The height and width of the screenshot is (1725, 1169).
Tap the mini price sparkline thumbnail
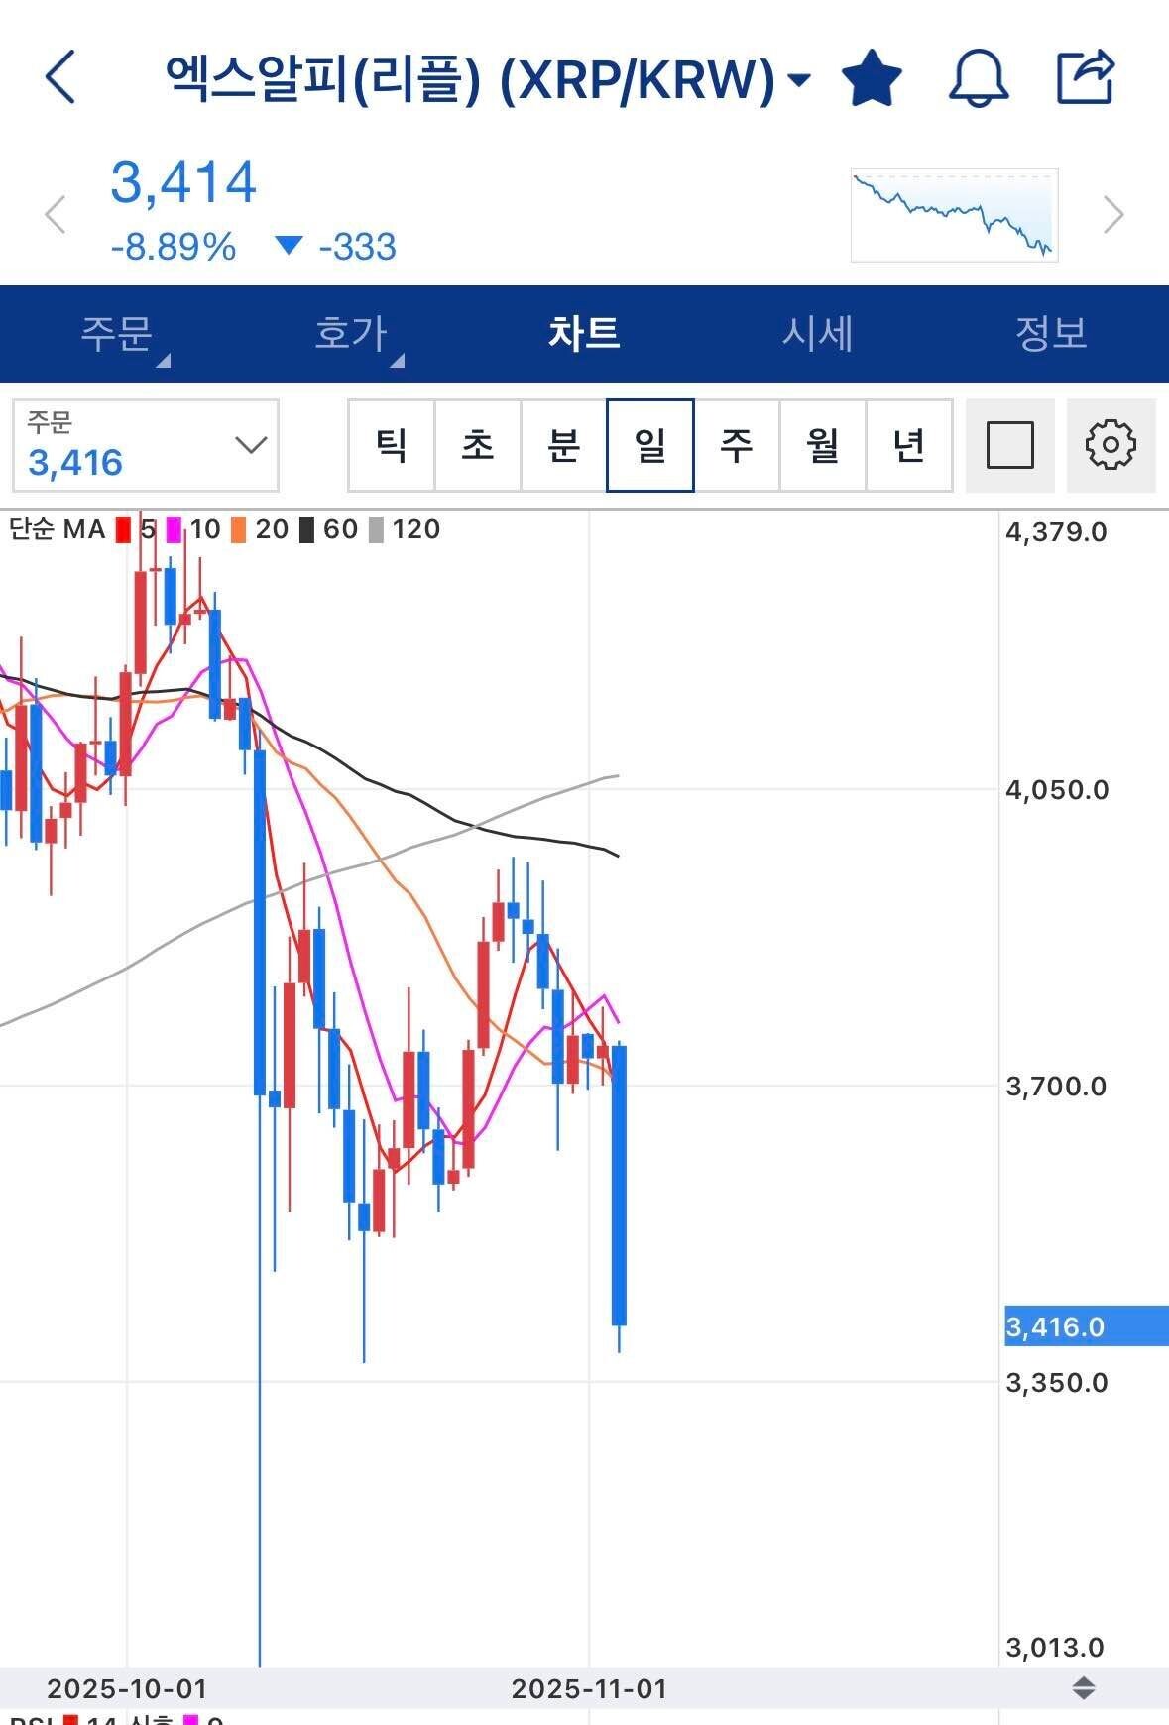[x=954, y=213]
